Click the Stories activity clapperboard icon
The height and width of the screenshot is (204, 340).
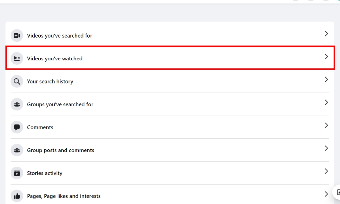coord(17,173)
